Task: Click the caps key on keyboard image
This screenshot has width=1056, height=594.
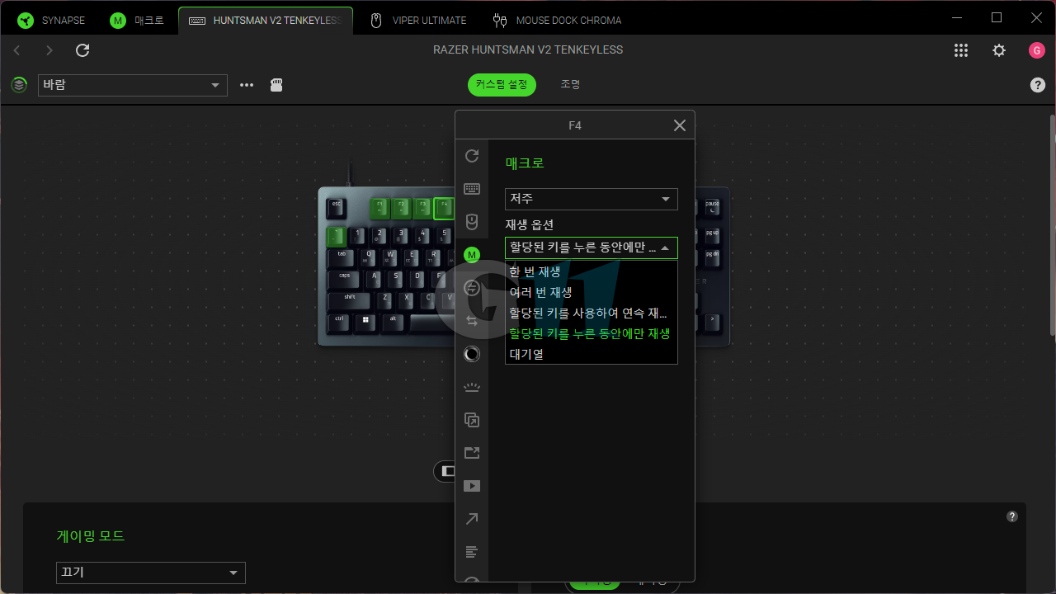Action: (x=345, y=279)
